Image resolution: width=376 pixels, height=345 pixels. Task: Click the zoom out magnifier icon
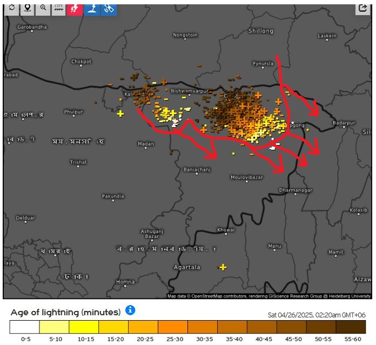(x=43, y=9)
